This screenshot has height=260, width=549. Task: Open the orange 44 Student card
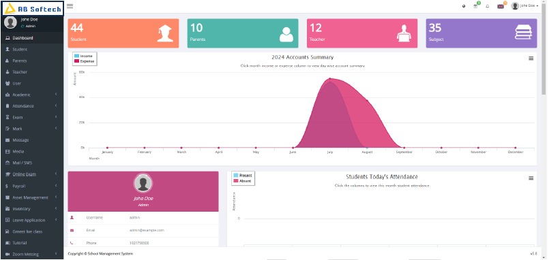pyautogui.click(x=123, y=33)
